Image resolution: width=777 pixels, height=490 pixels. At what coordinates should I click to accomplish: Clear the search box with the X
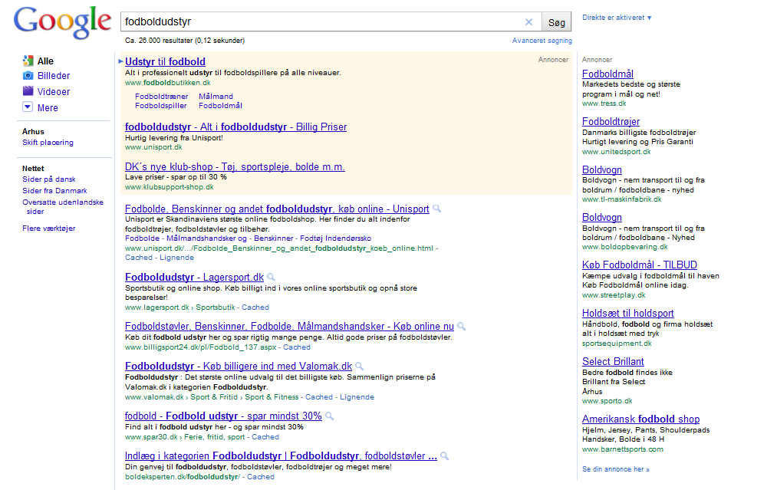tap(528, 21)
